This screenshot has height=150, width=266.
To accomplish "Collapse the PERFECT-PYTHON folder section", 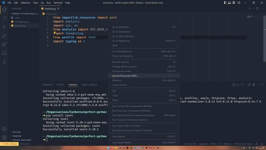I will (24, 14).
